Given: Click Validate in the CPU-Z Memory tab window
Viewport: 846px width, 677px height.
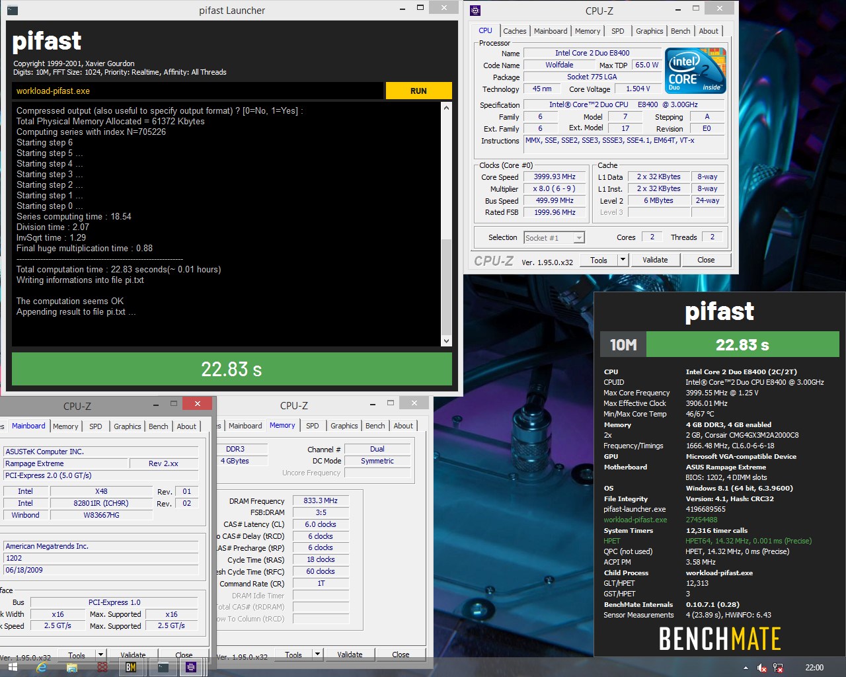Looking at the screenshot, I should click(350, 655).
